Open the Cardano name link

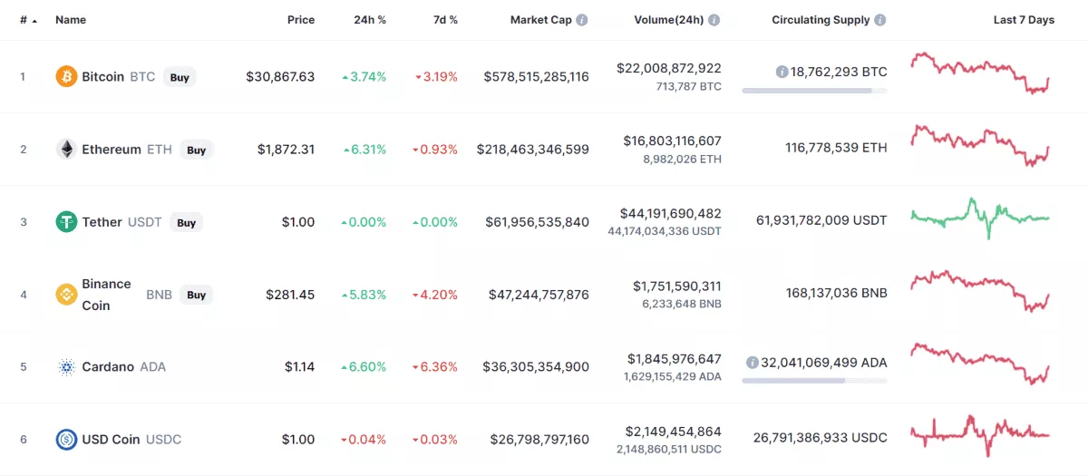[108, 367]
